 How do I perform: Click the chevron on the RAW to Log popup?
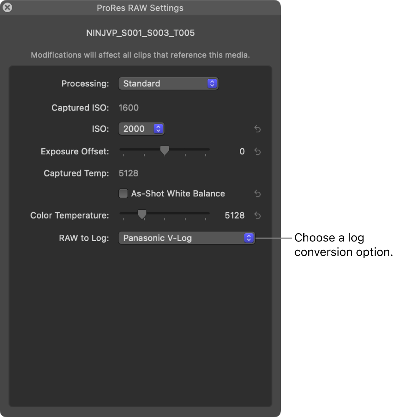tap(249, 238)
